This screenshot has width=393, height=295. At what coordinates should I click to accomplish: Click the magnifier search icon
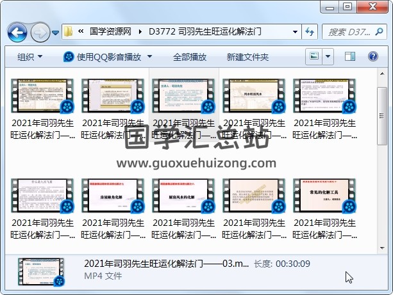(x=379, y=31)
